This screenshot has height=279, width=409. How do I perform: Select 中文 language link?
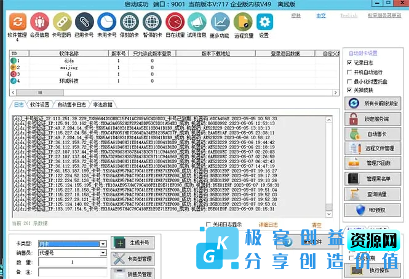(321, 15)
